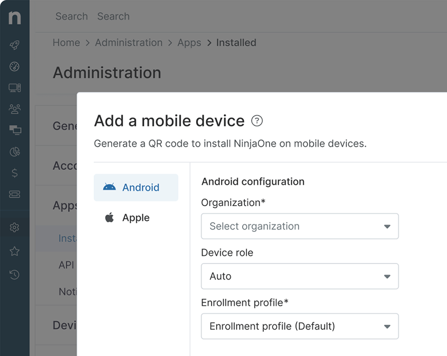The width and height of the screenshot is (447, 356).
Task: Open the ticketing icon in sidebar
Action: click(x=15, y=194)
